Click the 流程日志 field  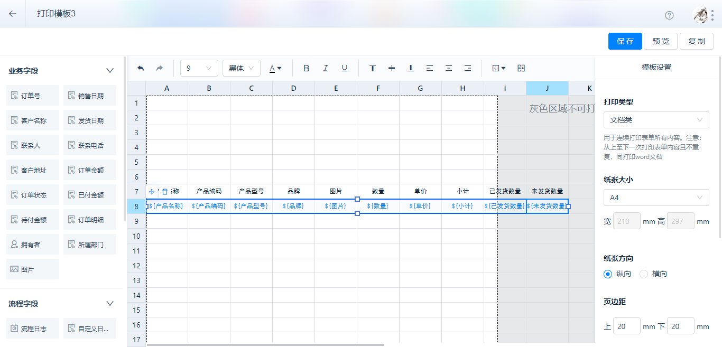tap(33, 329)
